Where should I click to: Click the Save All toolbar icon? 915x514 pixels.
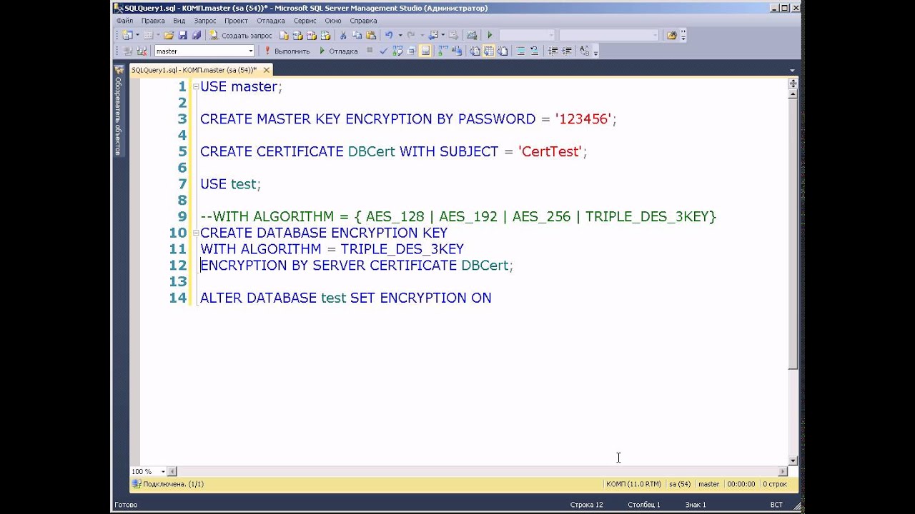click(x=197, y=35)
